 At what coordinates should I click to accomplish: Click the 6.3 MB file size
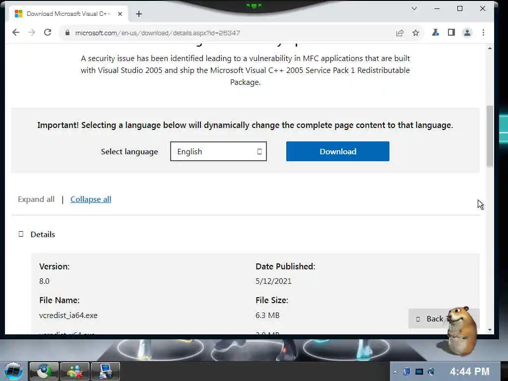267,315
